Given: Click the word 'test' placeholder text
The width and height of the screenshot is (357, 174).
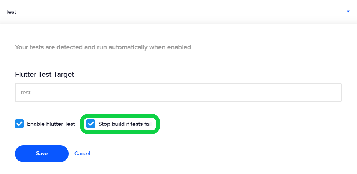Looking at the screenshot, I should tap(25, 93).
